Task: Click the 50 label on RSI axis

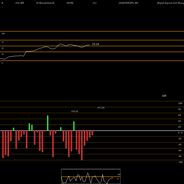Action: coord(3,48)
